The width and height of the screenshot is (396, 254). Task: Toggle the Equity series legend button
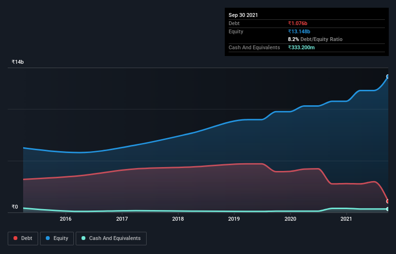57,239
